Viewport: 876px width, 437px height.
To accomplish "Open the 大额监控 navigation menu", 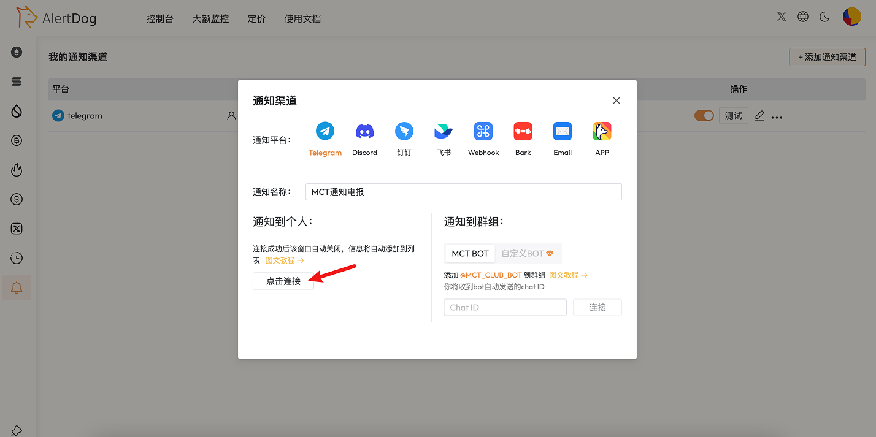I will pyautogui.click(x=210, y=18).
